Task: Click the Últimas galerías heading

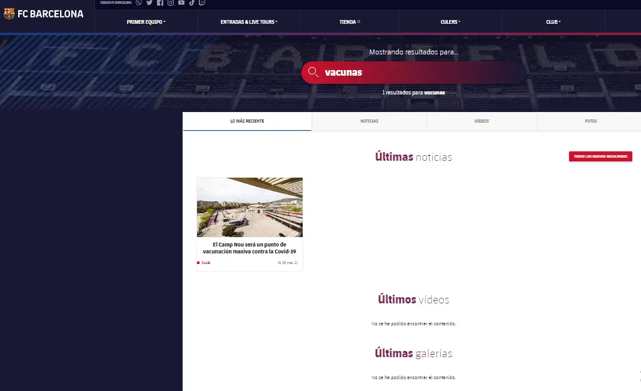Action: (413, 353)
